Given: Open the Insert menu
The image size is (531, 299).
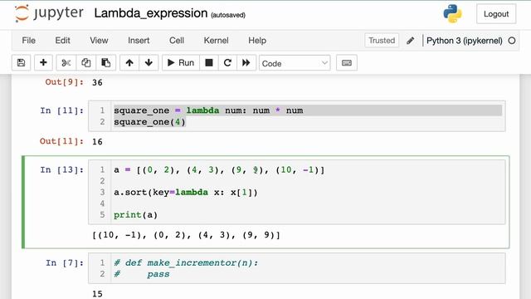Looking at the screenshot, I should pos(139,41).
